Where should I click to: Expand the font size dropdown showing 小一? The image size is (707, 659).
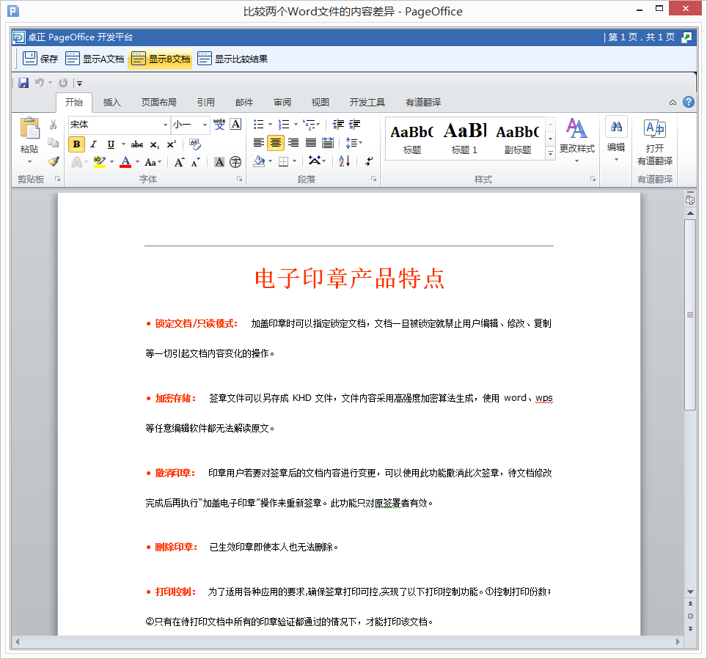click(205, 125)
